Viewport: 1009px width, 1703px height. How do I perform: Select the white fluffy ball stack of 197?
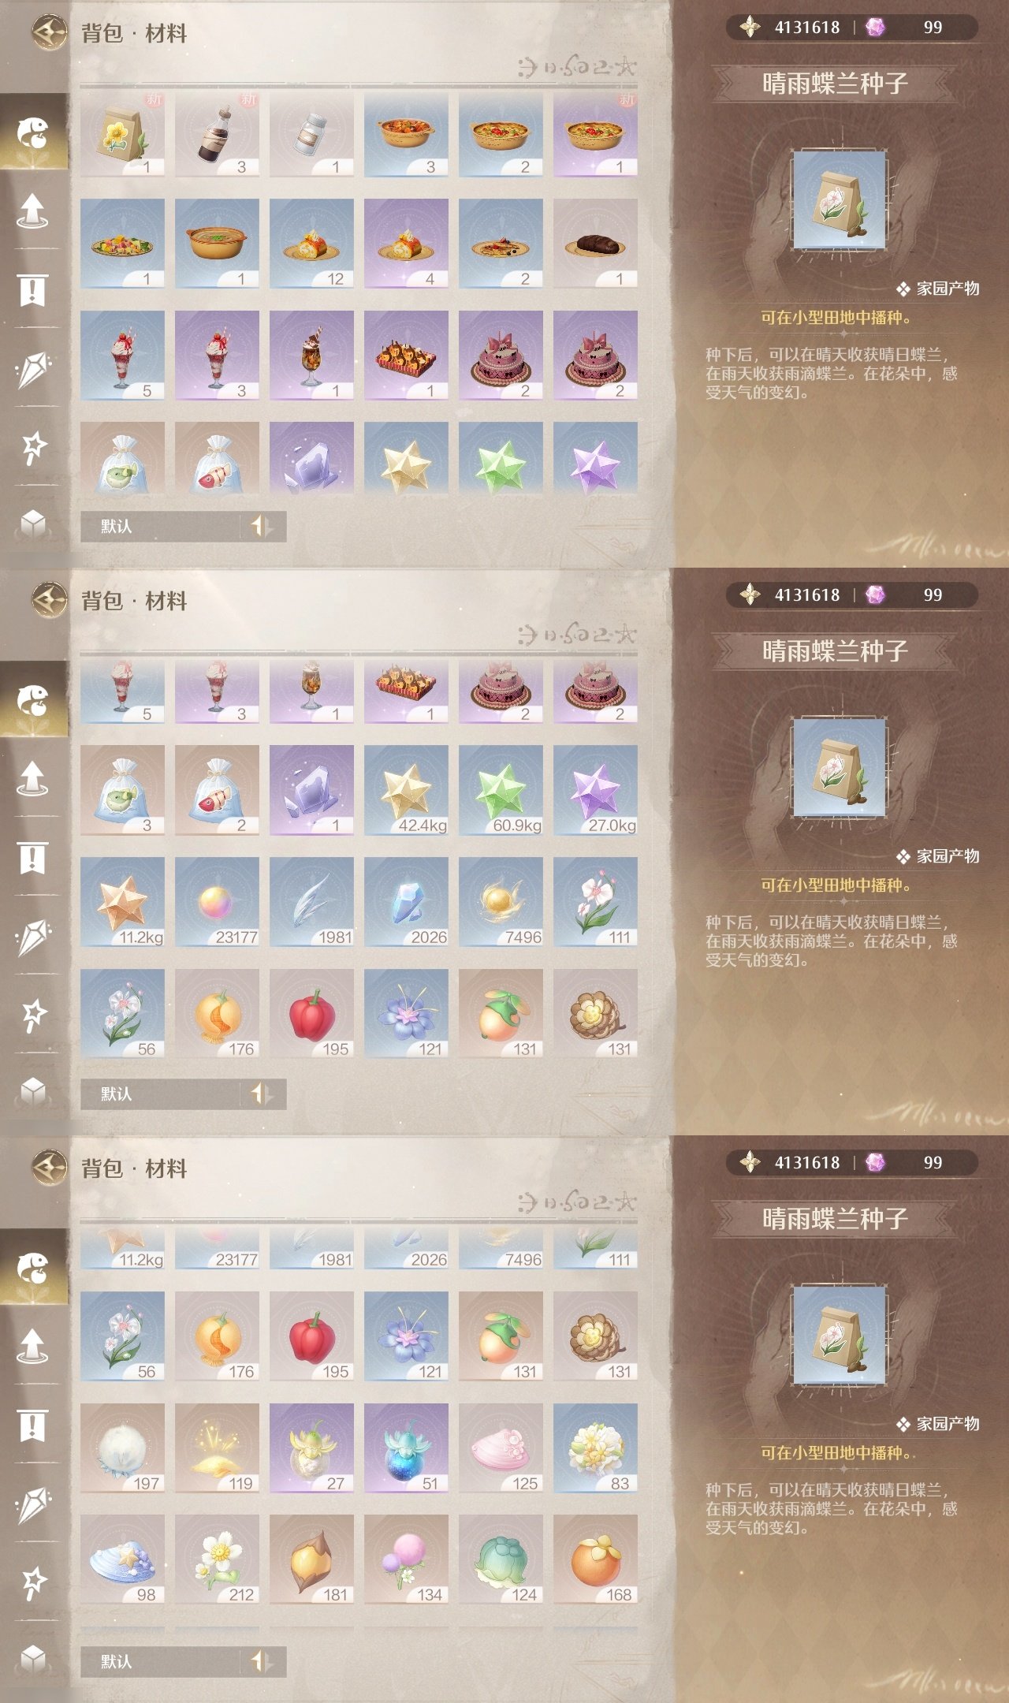(x=122, y=1448)
